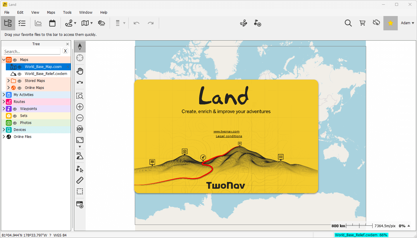Open the Legal conditions link

(229, 136)
